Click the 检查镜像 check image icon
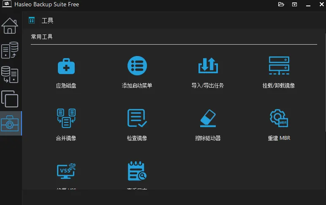326x205 pixels. point(137,118)
